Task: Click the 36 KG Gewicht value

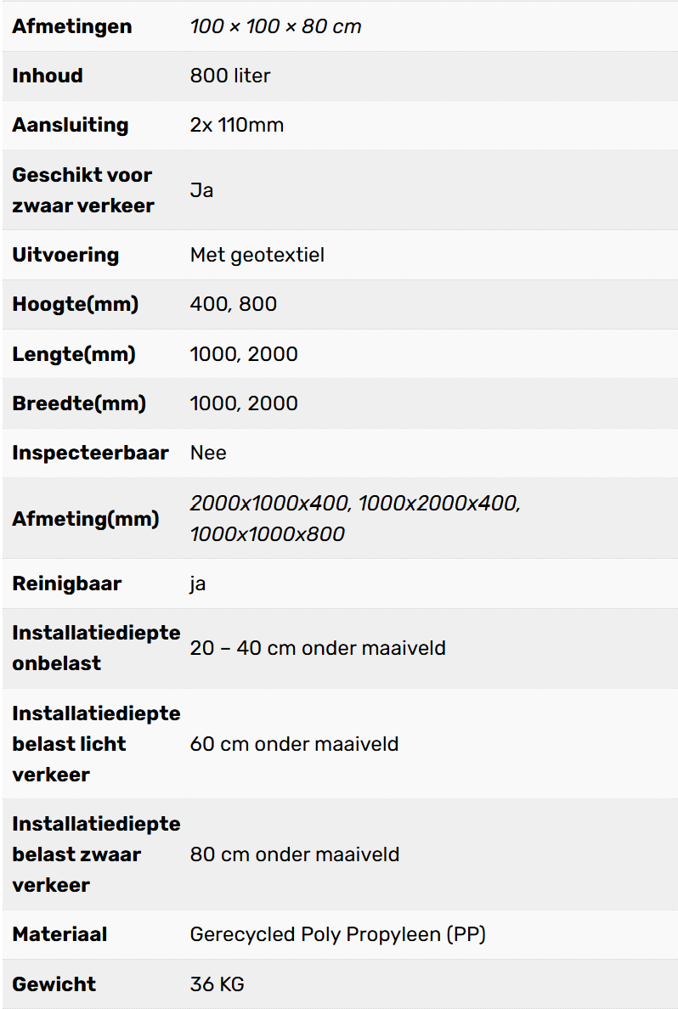Action: [x=217, y=984]
